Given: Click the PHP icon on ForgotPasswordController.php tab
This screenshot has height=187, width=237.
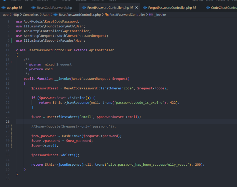Looking at the screenshot, I should 145,8.
